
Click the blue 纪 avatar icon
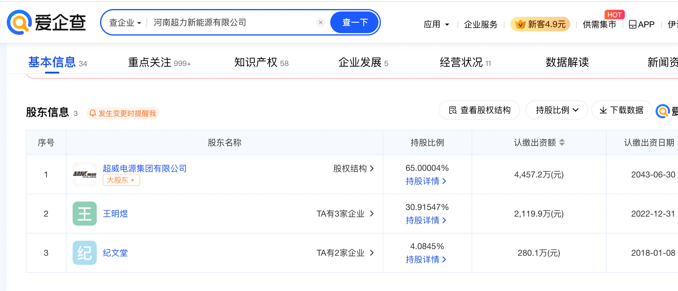85,253
